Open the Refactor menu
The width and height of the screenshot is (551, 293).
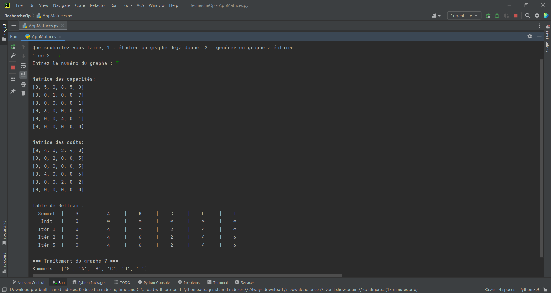(x=98, y=5)
